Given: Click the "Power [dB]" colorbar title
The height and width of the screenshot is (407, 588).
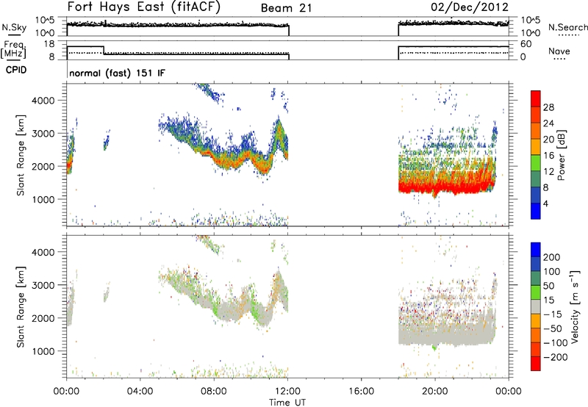Looking at the screenshot, I should click(x=562, y=155).
